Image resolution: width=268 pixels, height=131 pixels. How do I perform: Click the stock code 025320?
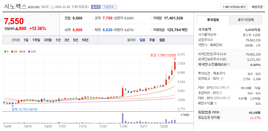(x=33, y=7)
